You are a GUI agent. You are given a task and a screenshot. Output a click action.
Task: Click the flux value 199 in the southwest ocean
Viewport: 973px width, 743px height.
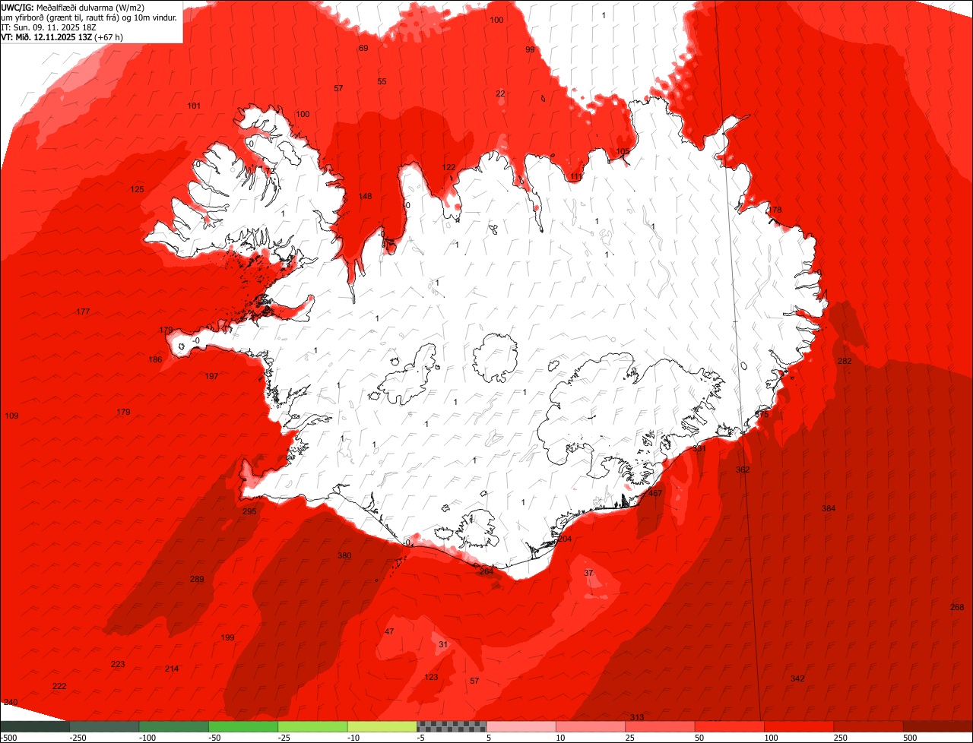[227, 637]
